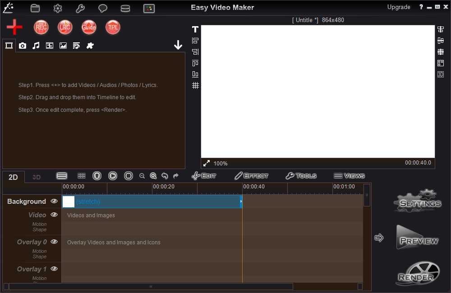
Task: Click the layout squares icon right of preview
Action: coord(441,63)
